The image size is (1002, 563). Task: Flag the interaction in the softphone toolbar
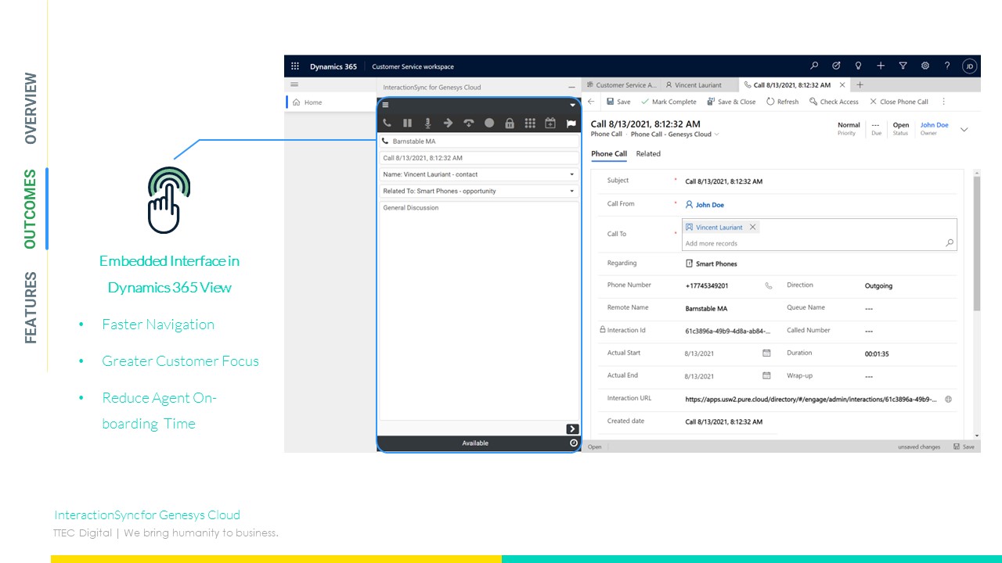tap(571, 123)
